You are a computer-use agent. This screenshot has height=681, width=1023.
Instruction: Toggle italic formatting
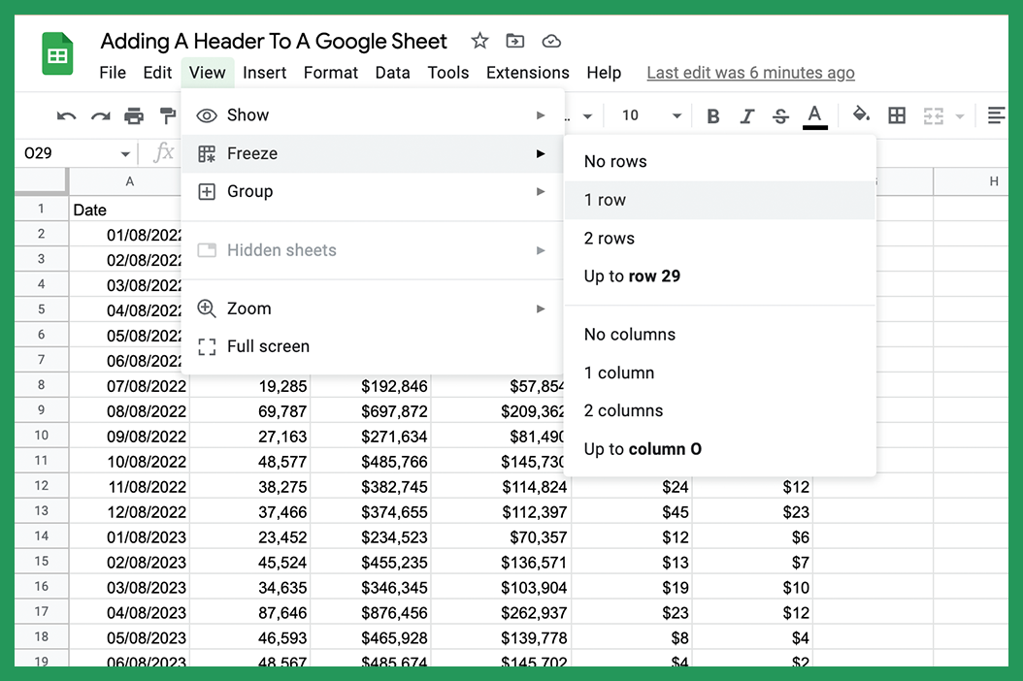[746, 115]
